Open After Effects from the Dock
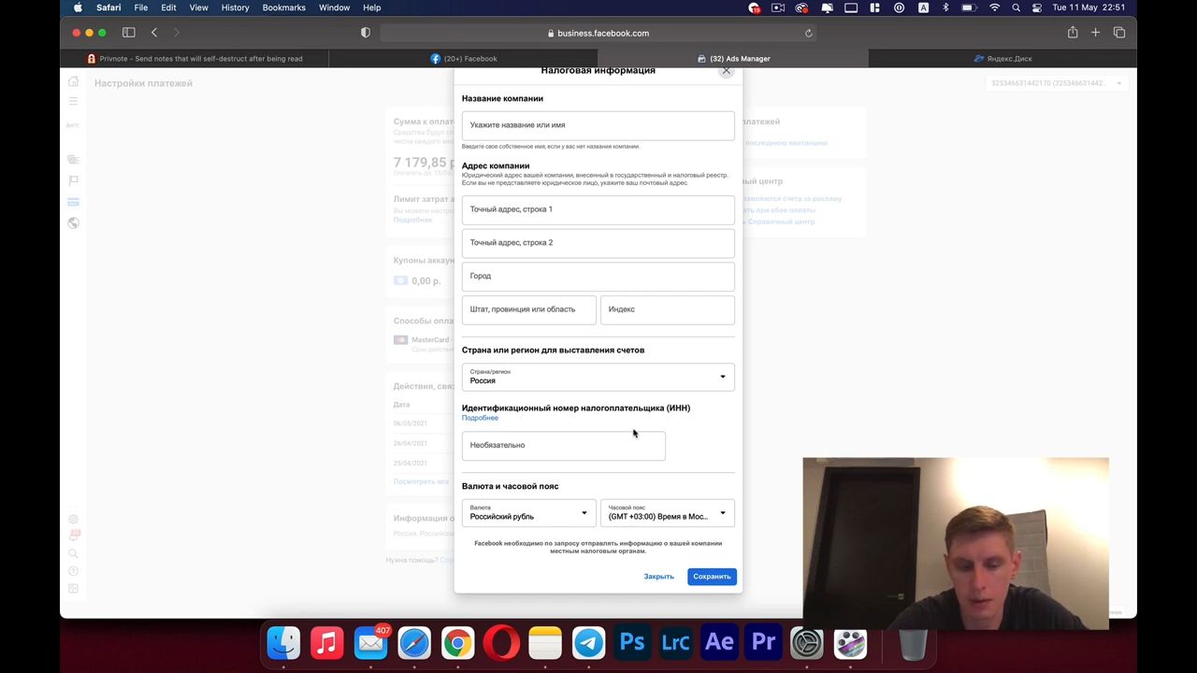This screenshot has width=1197, height=673. tap(719, 643)
